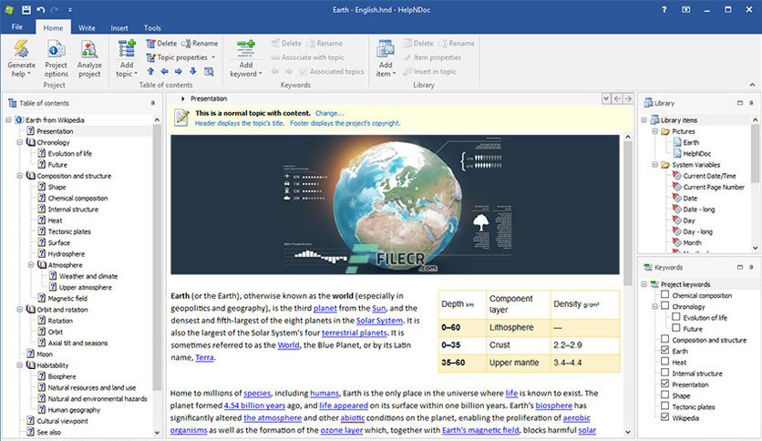Image resolution: width=762 pixels, height=441 pixels.
Task: Click 'Header displays the topic's title' link
Action: coord(240,123)
